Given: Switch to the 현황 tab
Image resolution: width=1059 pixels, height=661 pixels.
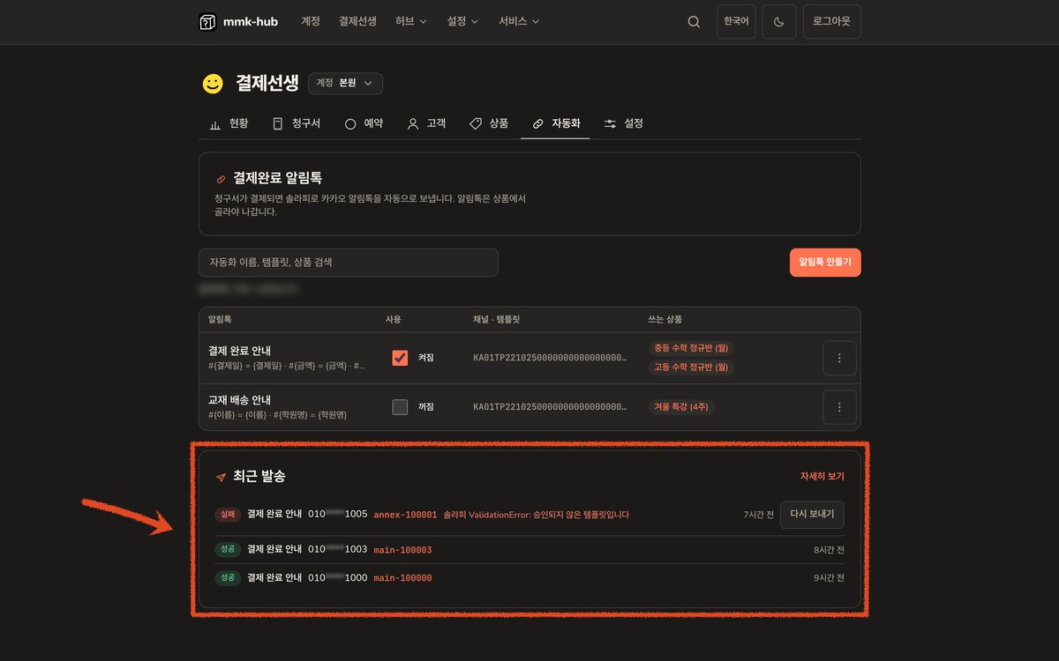Looking at the screenshot, I should 229,123.
